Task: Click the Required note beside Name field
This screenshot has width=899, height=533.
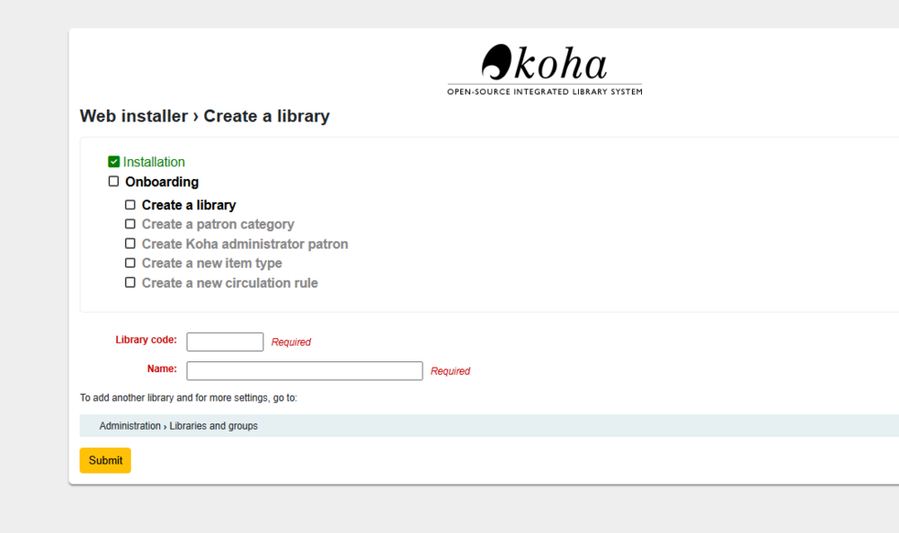Action: [450, 371]
